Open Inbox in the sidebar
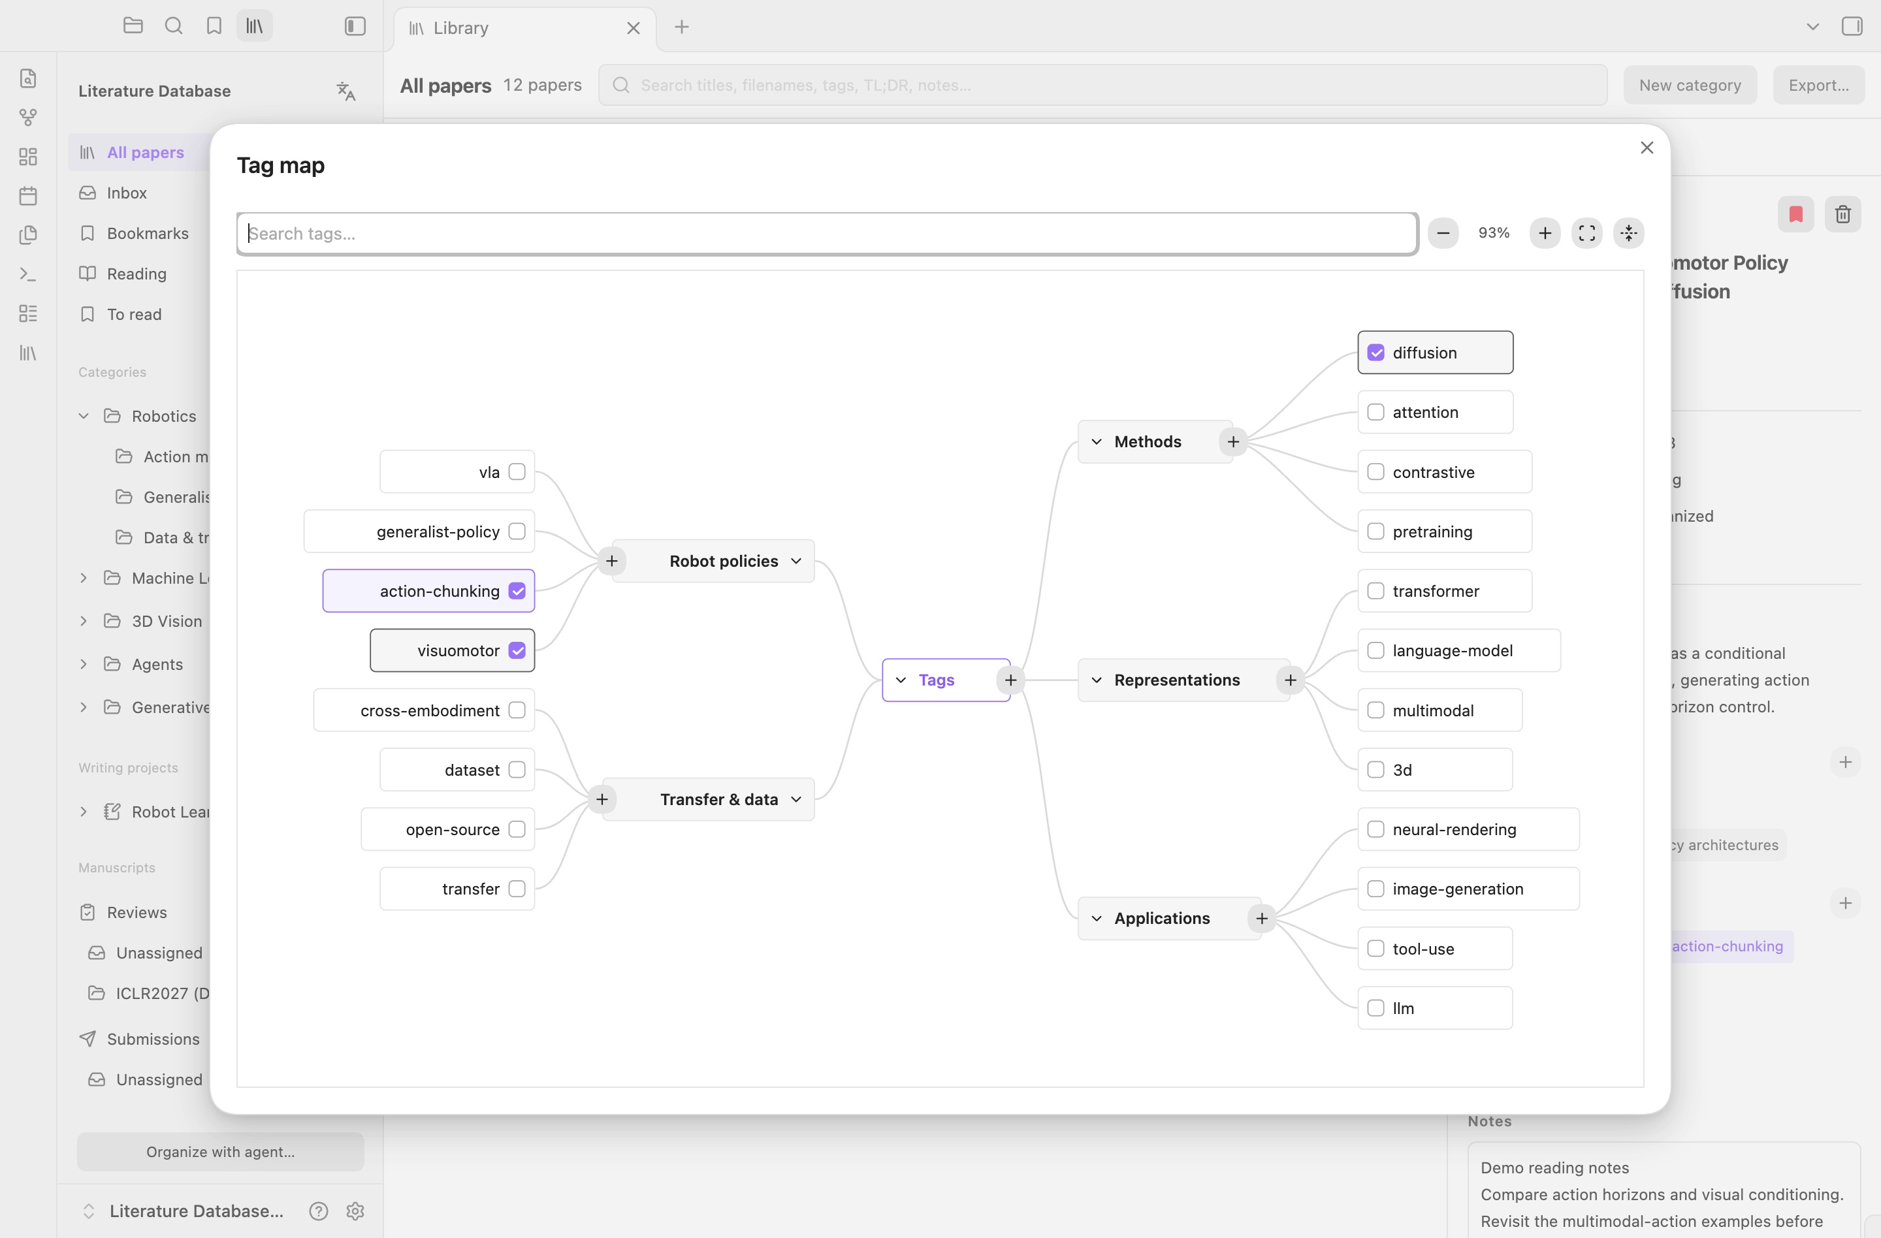1881x1238 pixels. click(x=127, y=193)
